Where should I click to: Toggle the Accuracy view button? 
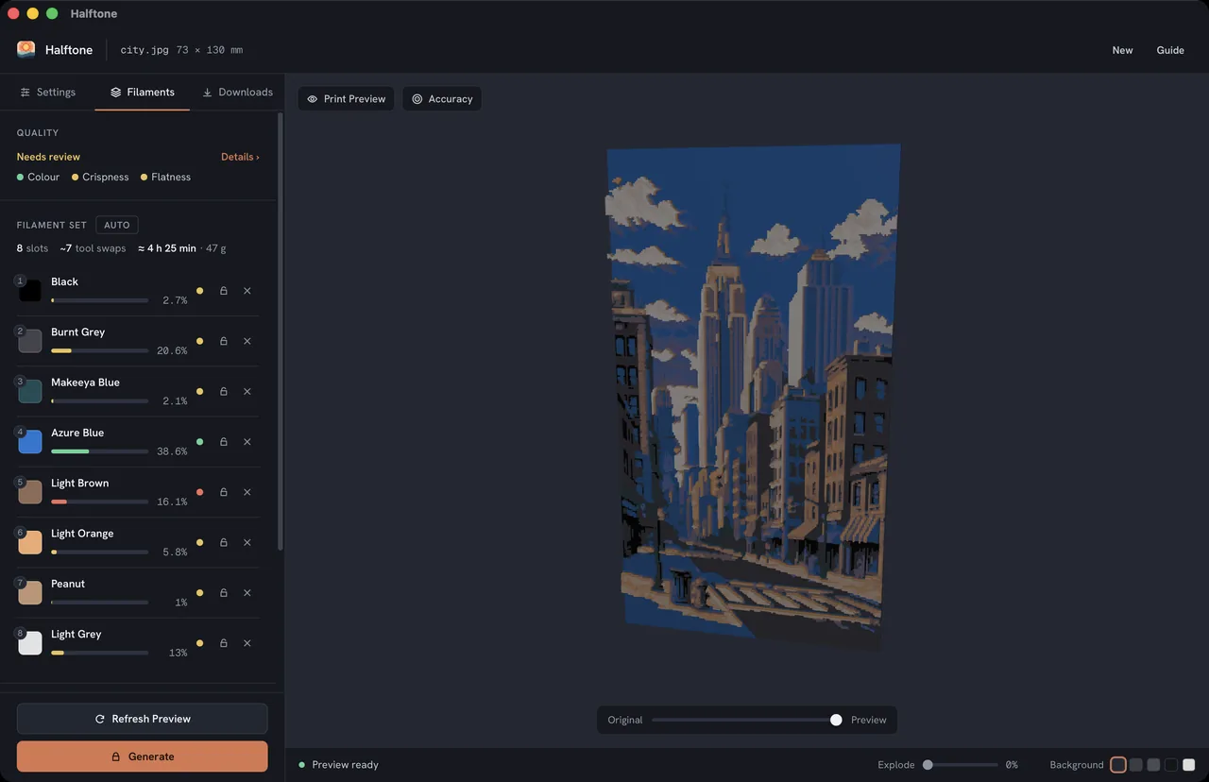pos(442,98)
